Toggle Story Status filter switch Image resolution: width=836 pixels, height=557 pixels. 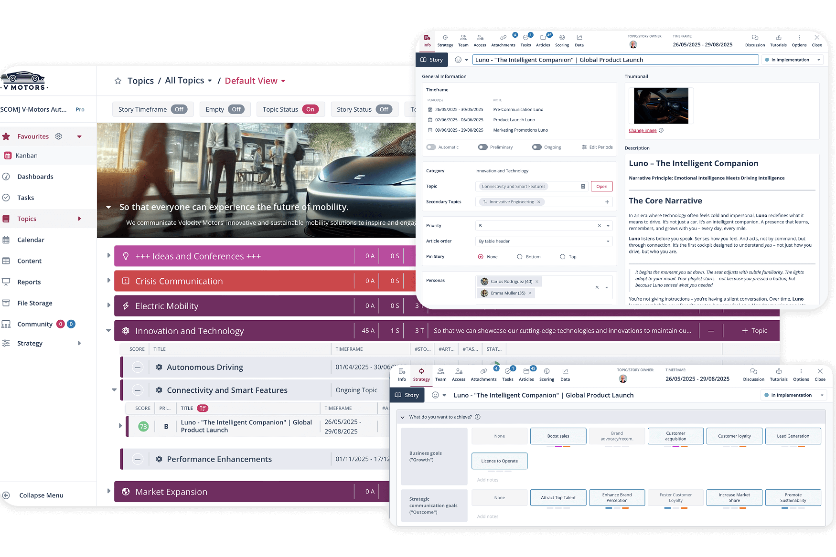[x=384, y=109]
